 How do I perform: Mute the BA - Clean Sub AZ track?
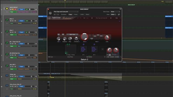(11, 44)
